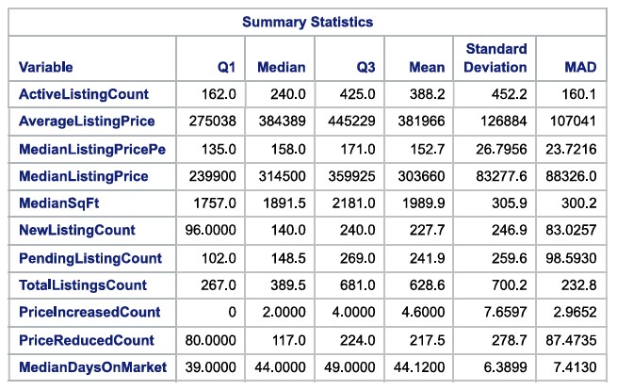Screen dimensions: 617x390
Task: Select the Mean column header
Action: [x=428, y=68]
